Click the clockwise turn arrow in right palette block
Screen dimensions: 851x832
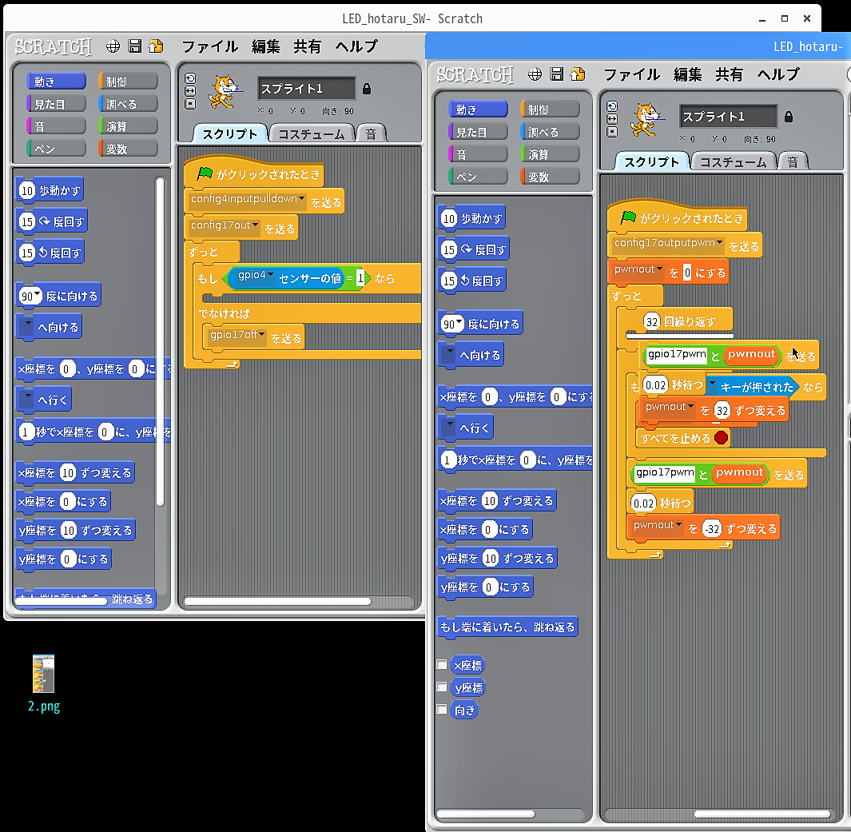(466, 249)
